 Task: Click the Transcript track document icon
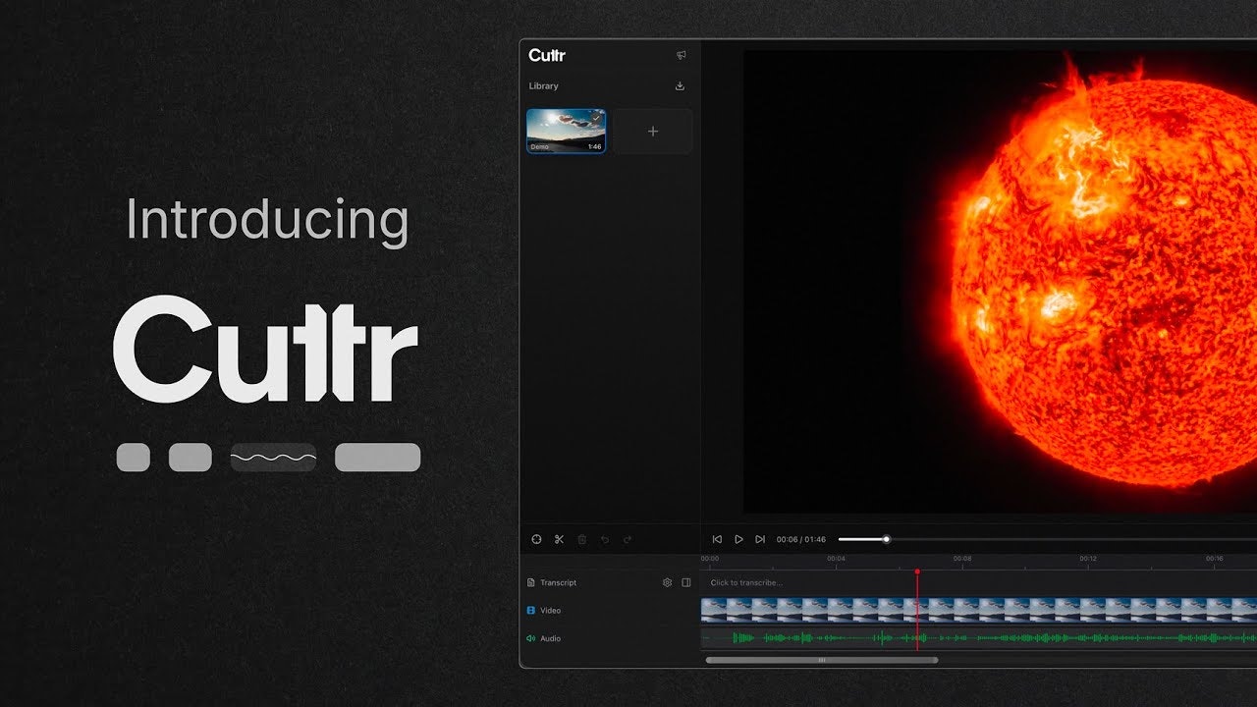point(531,582)
